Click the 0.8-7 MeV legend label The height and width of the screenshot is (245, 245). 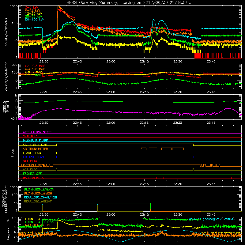(x=34, y=72)
